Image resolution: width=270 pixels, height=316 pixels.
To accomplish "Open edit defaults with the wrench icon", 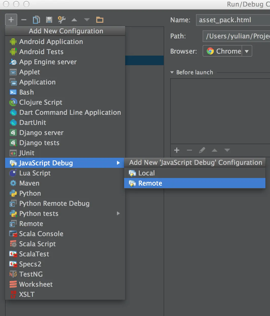I will point(62,20).
